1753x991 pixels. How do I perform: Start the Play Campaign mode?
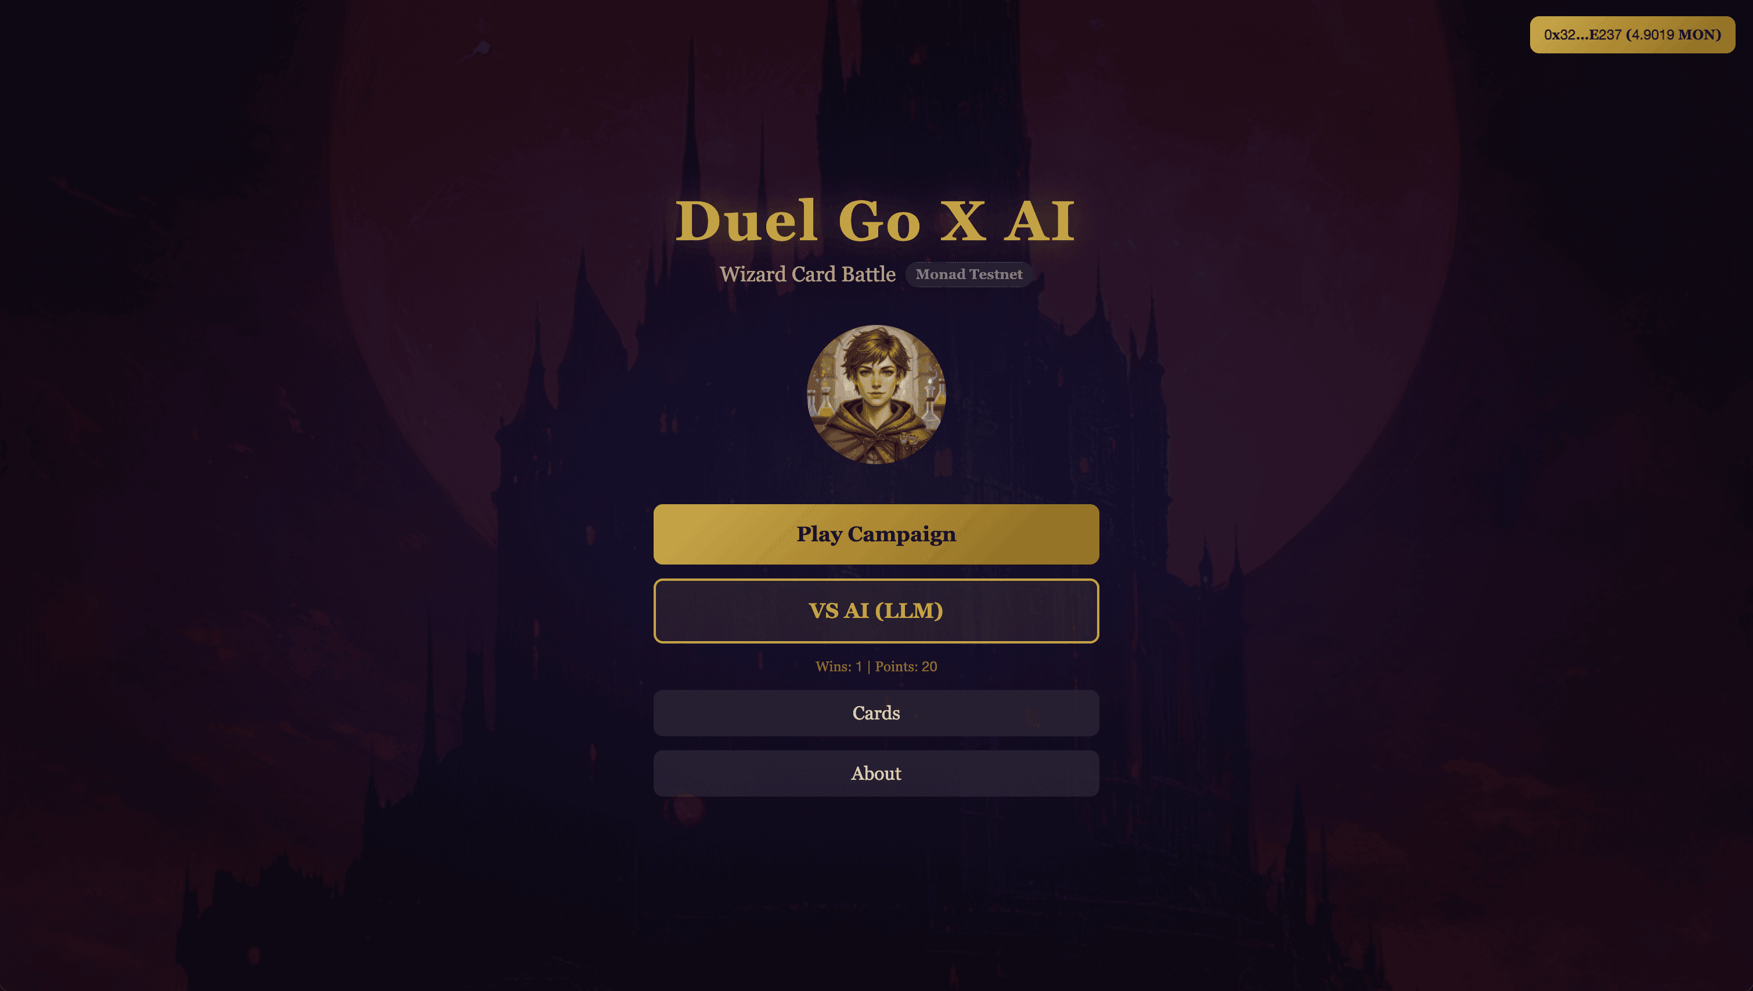click(876, 534)
